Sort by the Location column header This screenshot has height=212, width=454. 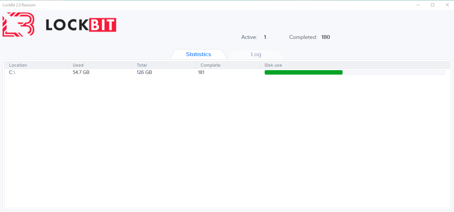[36, 65]
